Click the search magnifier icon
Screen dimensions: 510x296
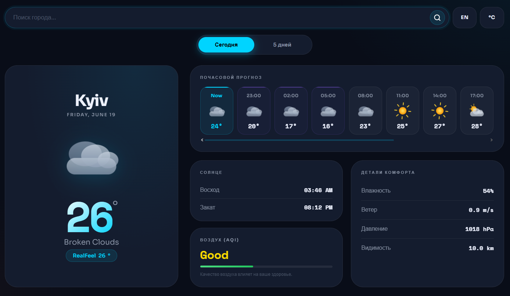coord(437,18)
